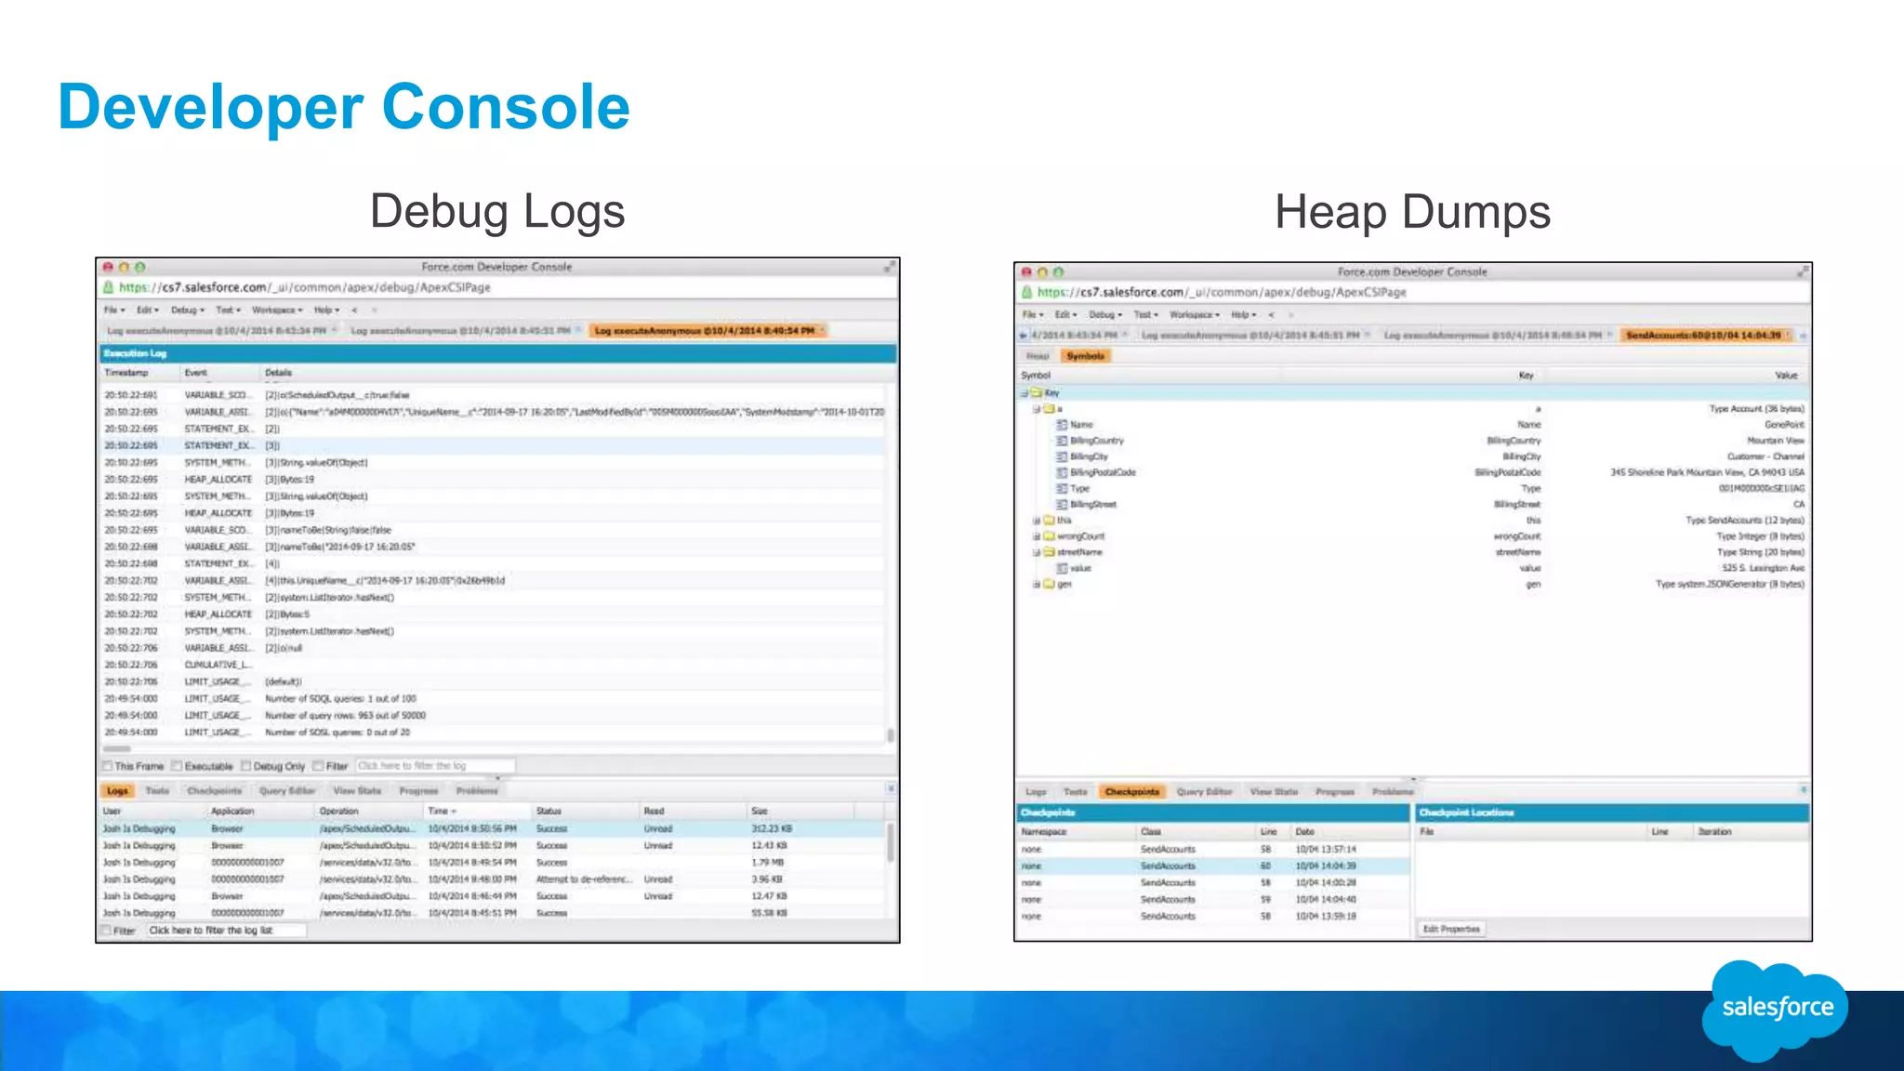Click back arrow in Heap Dumps console toolbar

coord(1272,315)
